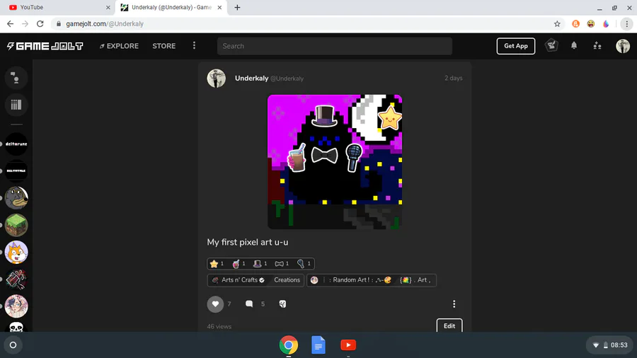
Task: Open the Scratch cat community
Action: point(16,252)
